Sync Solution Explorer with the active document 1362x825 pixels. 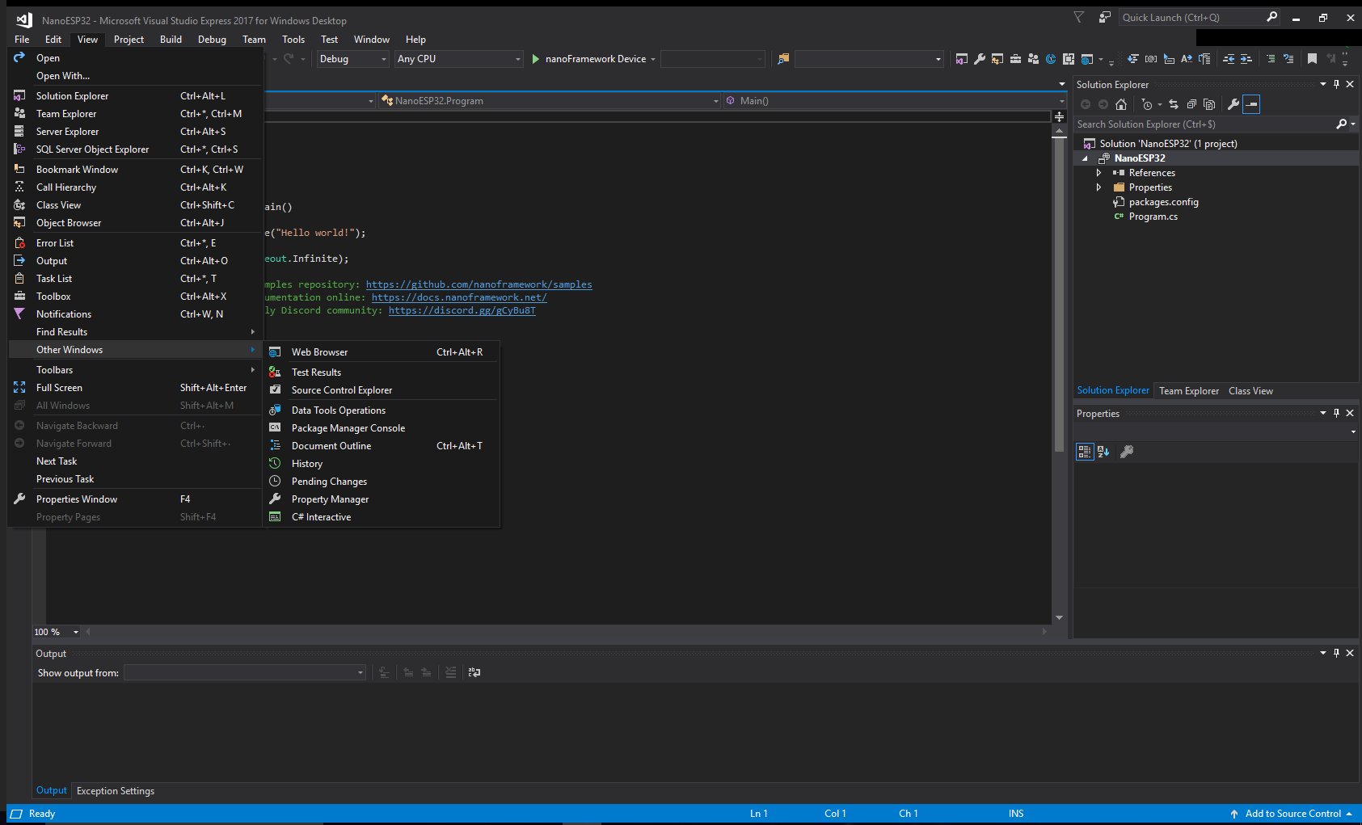pyautogui.click(x=1174, y=104)
